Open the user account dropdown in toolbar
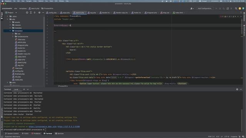246x138 pixels. pyautogui.click(x=192, y=8)
